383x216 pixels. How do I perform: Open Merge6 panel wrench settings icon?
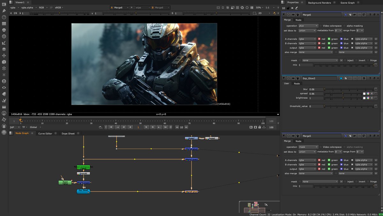point(297,14)
